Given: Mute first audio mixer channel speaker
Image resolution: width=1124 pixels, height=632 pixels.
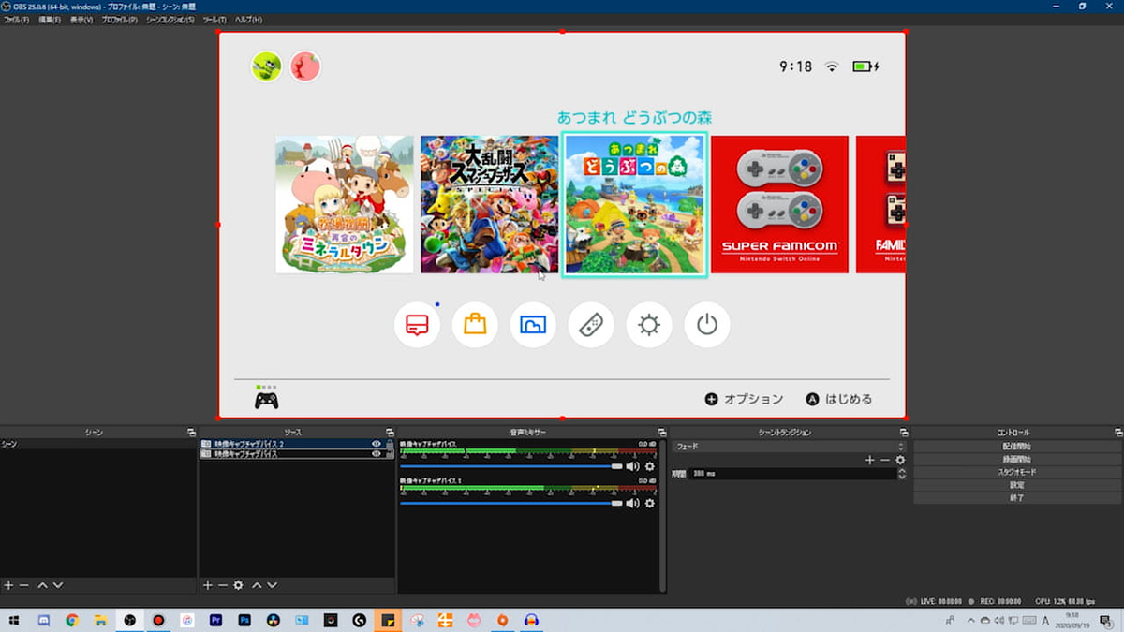Looking at the screenshot, I should coord(632,466).
